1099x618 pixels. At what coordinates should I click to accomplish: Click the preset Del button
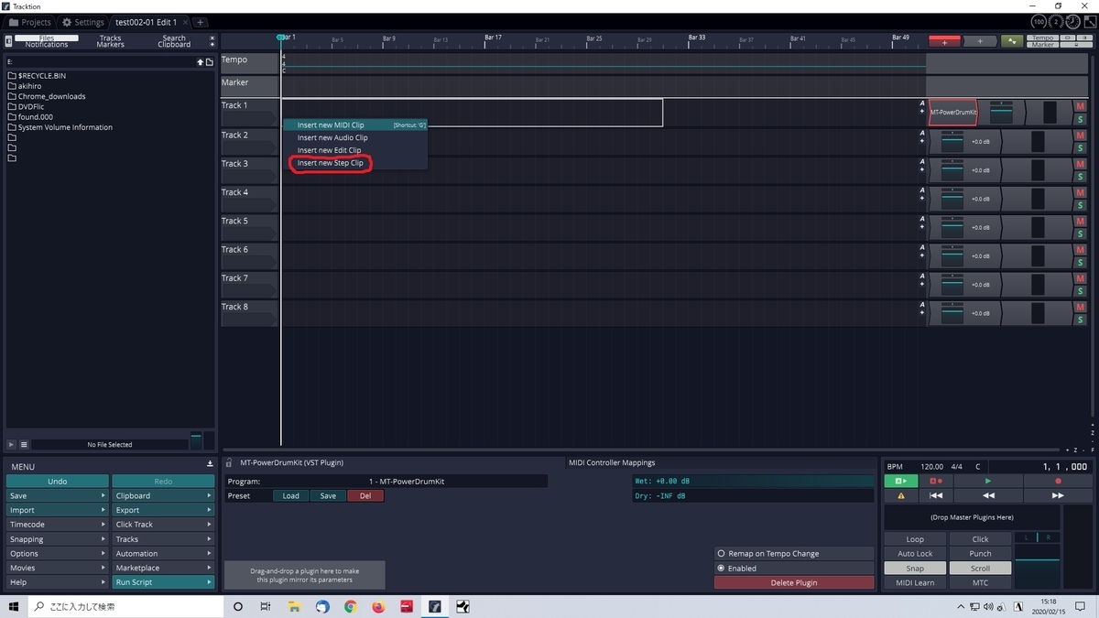365,496
